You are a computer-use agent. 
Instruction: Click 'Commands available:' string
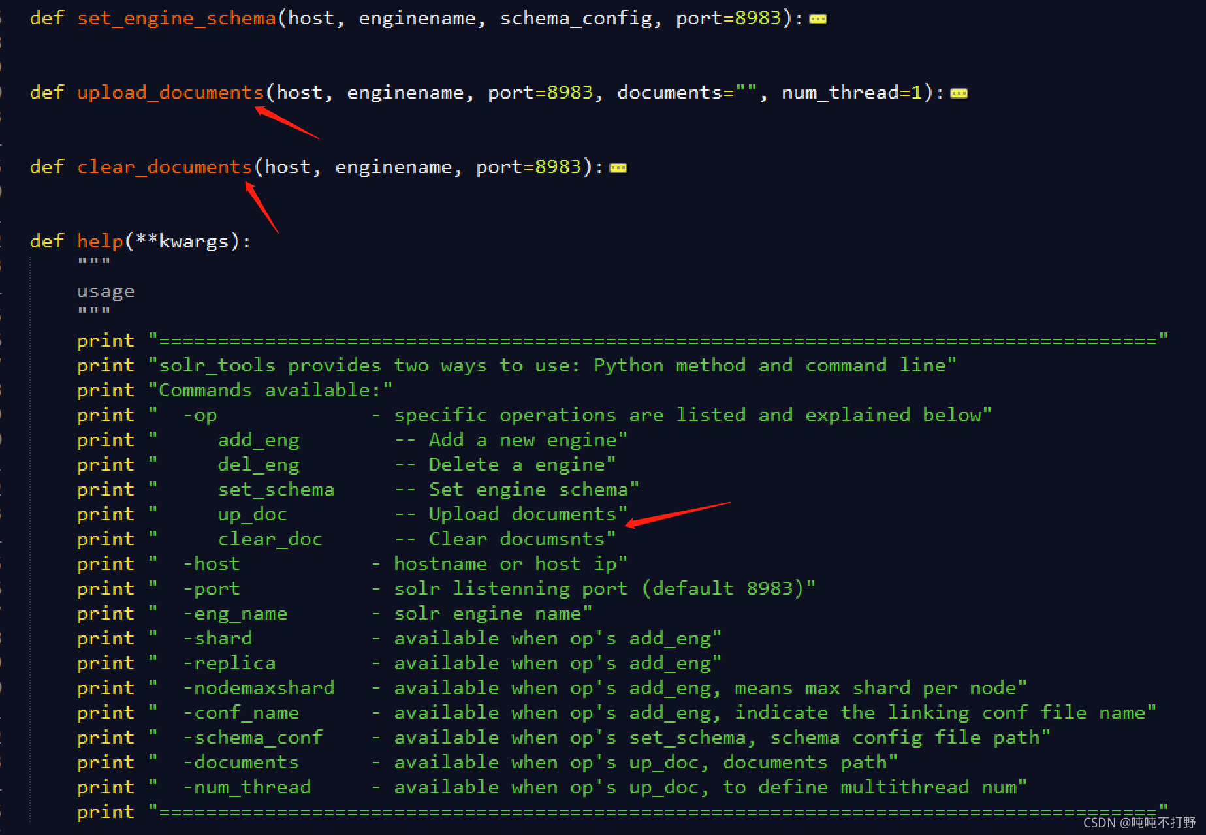click(x=270, y=390)
